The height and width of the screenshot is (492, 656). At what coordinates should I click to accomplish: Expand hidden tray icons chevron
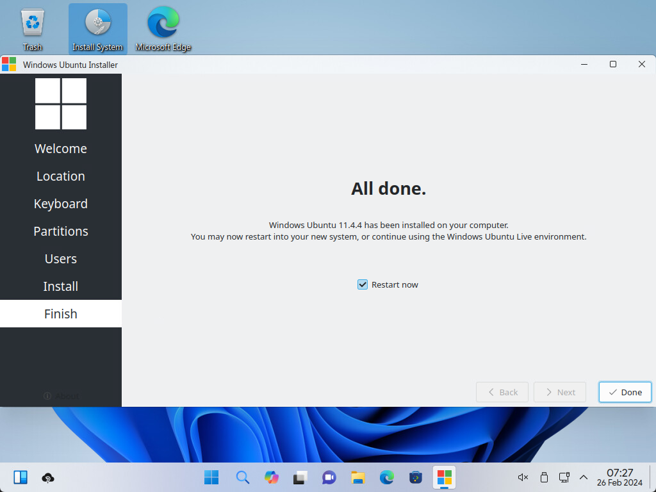(584, 477)
